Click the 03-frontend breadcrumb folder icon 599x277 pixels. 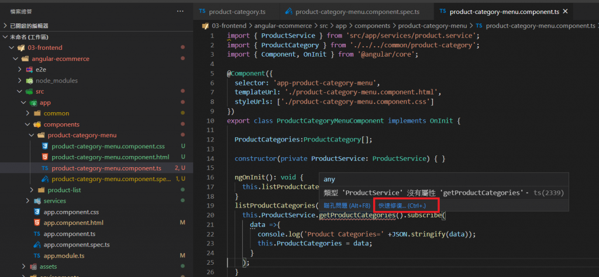(205, 26)
